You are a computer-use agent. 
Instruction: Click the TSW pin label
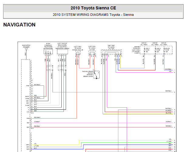[x=27, y=86]
